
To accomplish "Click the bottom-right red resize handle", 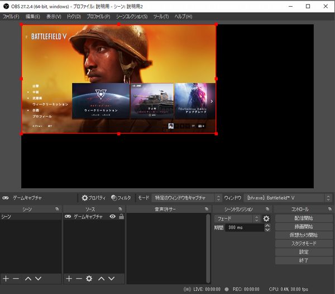I will pyautogui.click(x=216, y=134).
